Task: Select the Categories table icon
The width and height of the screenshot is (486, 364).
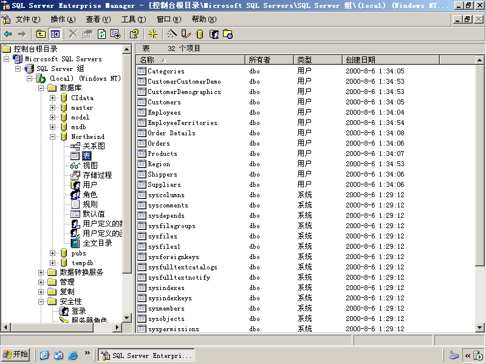Action: pyautogui.click(x=142, y=71)
